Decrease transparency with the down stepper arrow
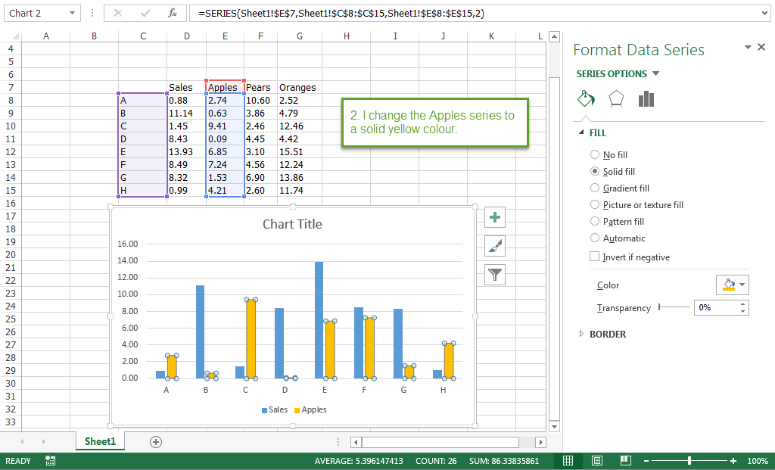Screen dimensions: 775x470 pyautogui.click(x=743, y=311)
